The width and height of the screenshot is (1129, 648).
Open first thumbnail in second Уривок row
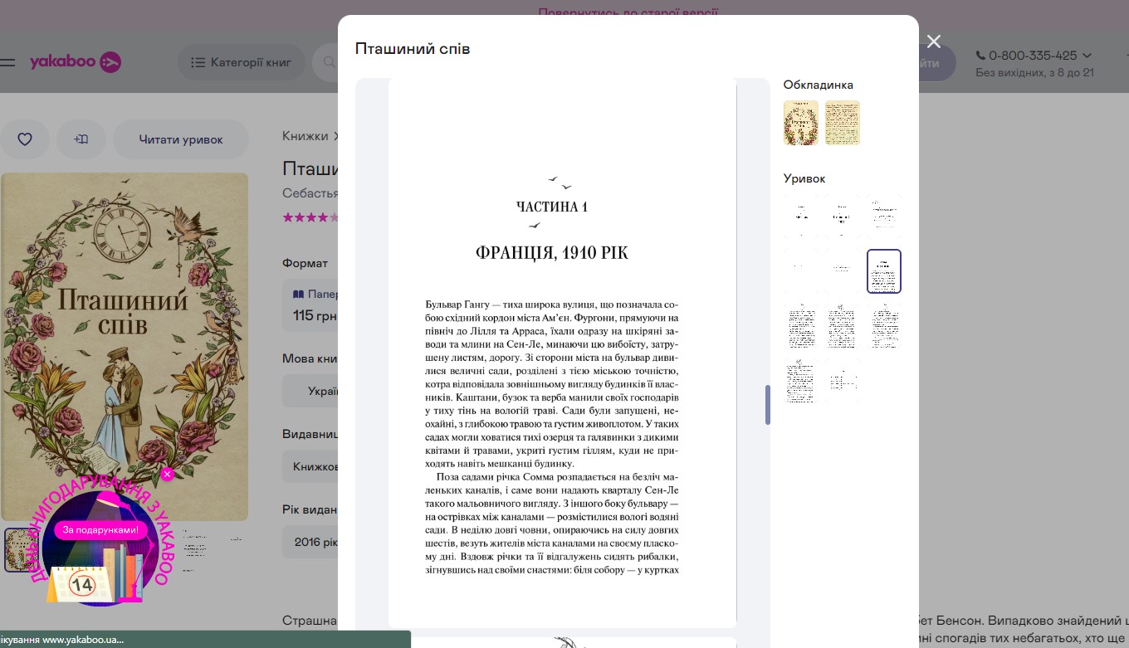click(801, 271)
